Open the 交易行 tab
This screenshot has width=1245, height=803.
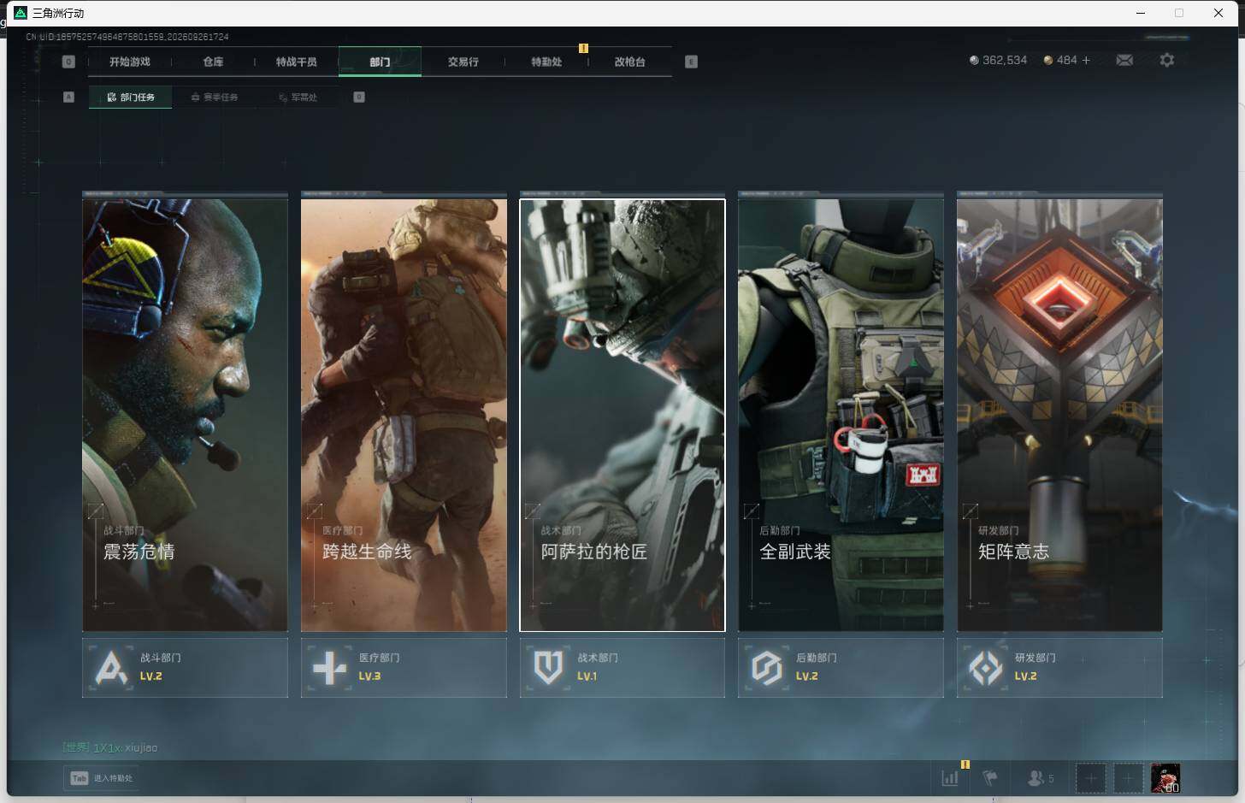463,62
